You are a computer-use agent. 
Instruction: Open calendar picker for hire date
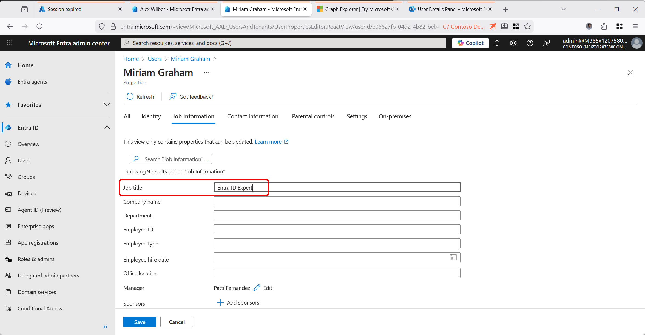tap(453, 257)
